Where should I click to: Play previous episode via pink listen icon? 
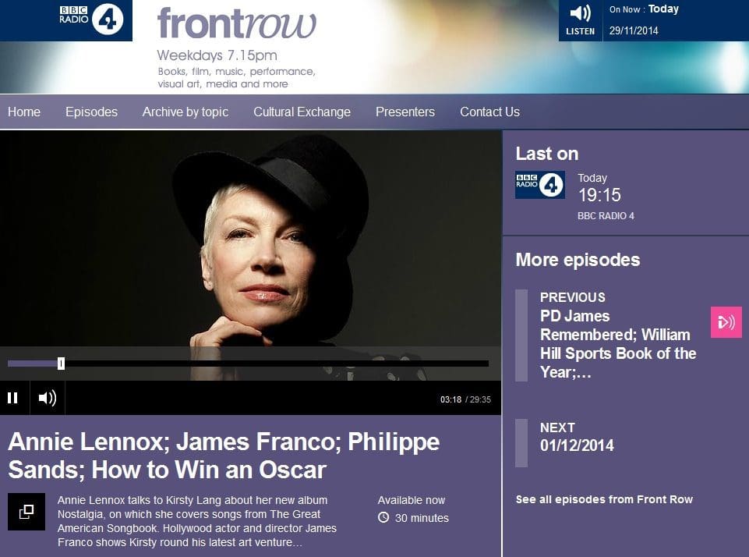point(726,322)
